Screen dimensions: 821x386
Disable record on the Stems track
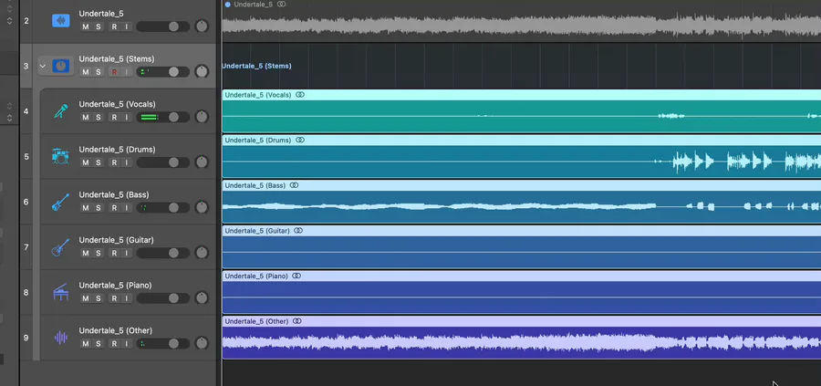pyautogui.click(x=114, y=72)
